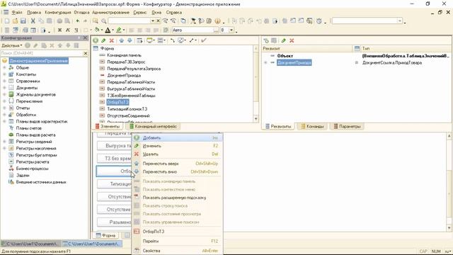Click the Underline Ч formatting icon
Image resolution: width=453 pixels, height=255 pixels.
76,30
